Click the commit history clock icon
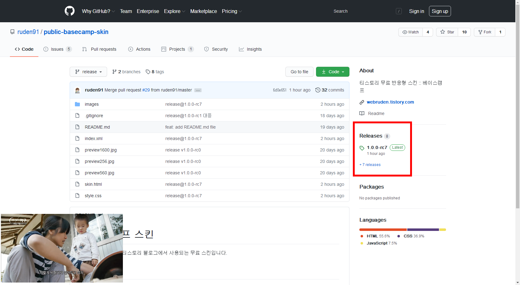The height and width of the screenshot is (285, 520). tap(318, 90)
